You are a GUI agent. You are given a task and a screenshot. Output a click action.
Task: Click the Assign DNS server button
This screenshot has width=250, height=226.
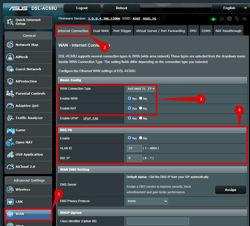230,190
